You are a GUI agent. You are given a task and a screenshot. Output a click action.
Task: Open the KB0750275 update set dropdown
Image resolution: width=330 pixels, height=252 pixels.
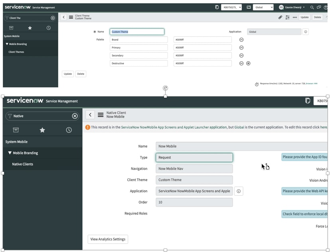tap(231, 7)
